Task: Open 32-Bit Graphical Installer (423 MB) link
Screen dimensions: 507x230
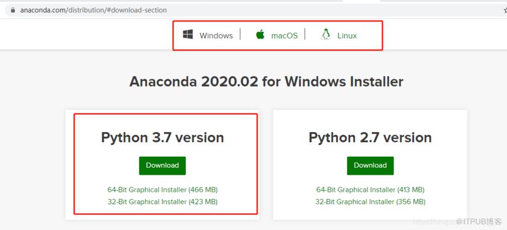Action: (163, 202)
